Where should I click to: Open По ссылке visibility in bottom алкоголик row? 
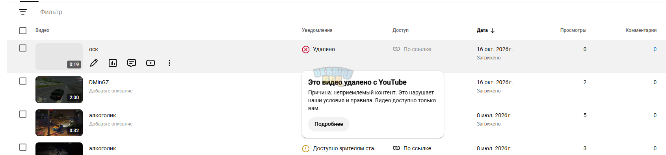coord(417,148)
